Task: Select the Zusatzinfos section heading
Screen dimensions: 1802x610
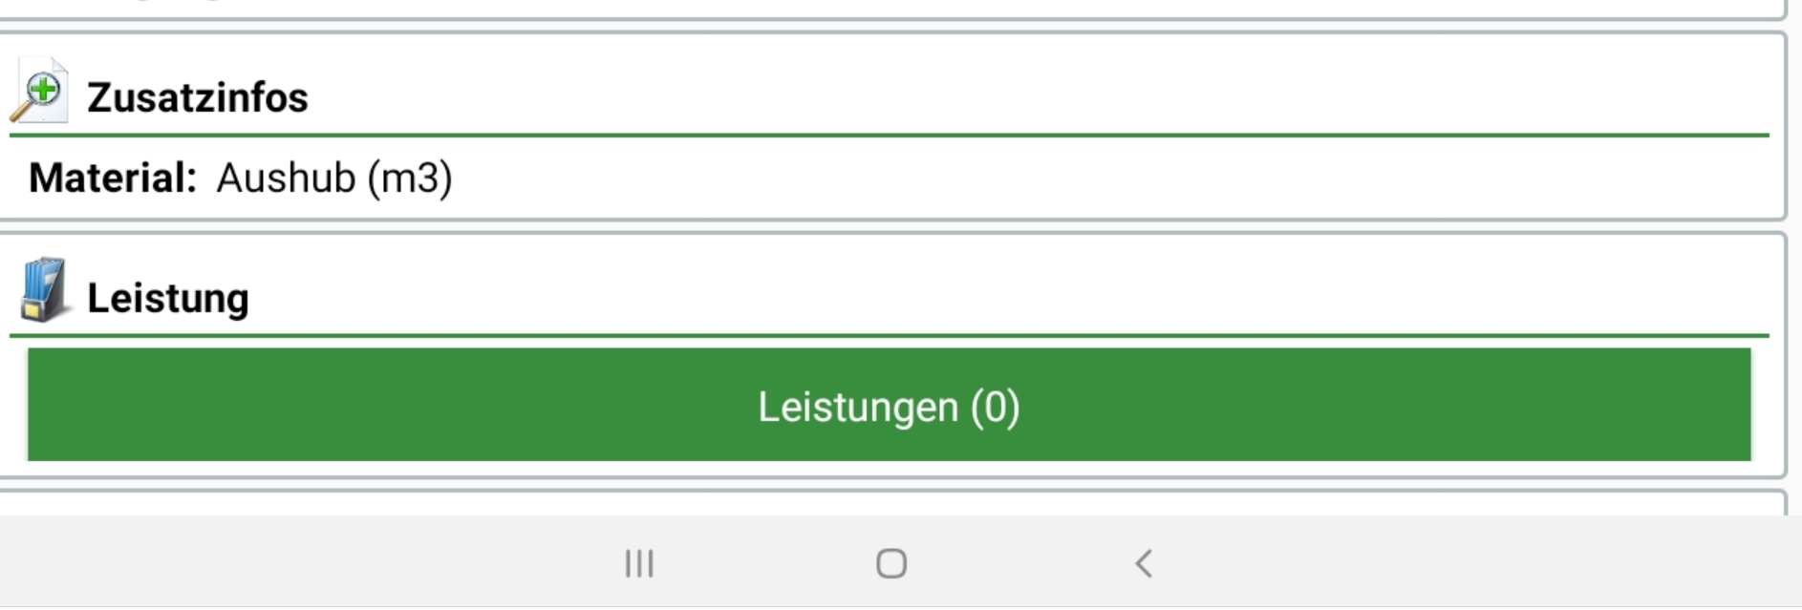Action: (x=198, y=97)
